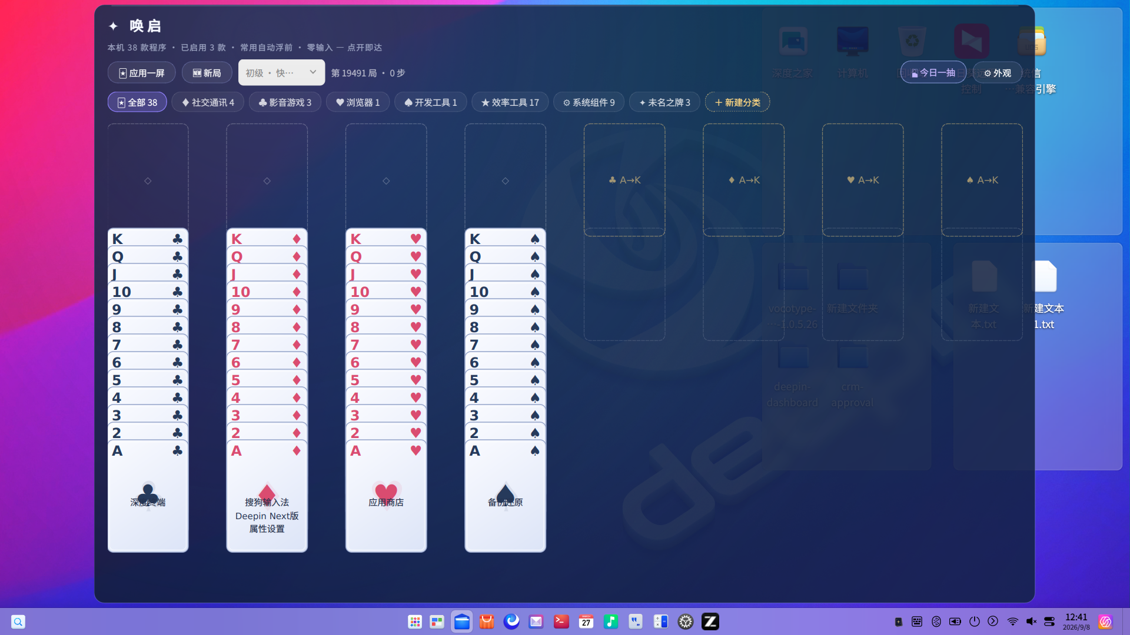Click the 今日一抽 daily draw button
The width and height of the screenshot is (1130, 635).
point(933,72)
